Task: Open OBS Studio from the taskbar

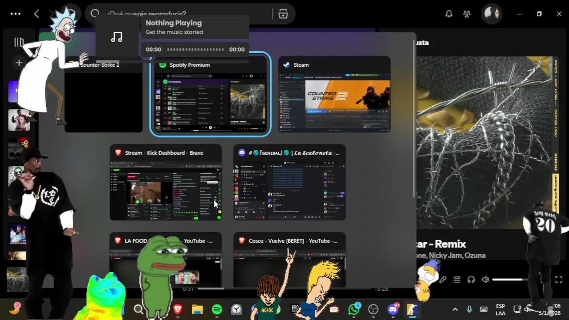Action: 374,310
